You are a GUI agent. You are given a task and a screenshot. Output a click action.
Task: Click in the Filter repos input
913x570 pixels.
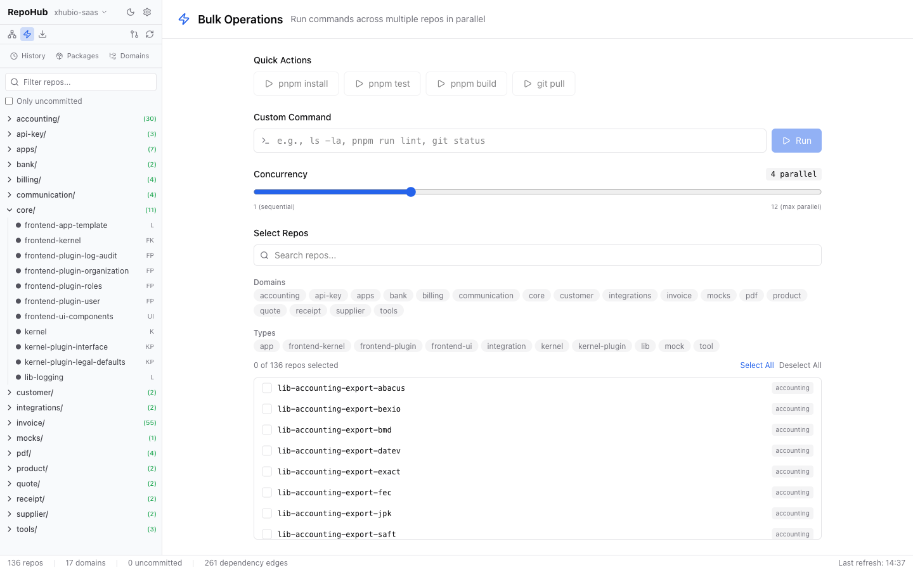tap(81, 82)
